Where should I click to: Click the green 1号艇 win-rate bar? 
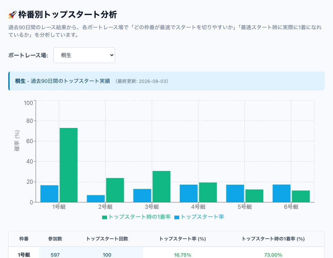(x=68, y=165)
